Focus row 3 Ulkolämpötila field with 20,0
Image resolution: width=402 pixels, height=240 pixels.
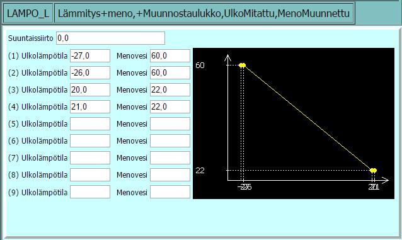coord(90,89)
